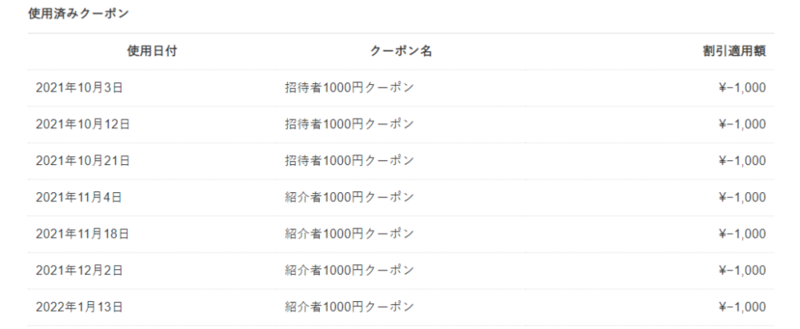Select 紹介者1000円クーポン in November 18 row

click(x=349, y=234)
